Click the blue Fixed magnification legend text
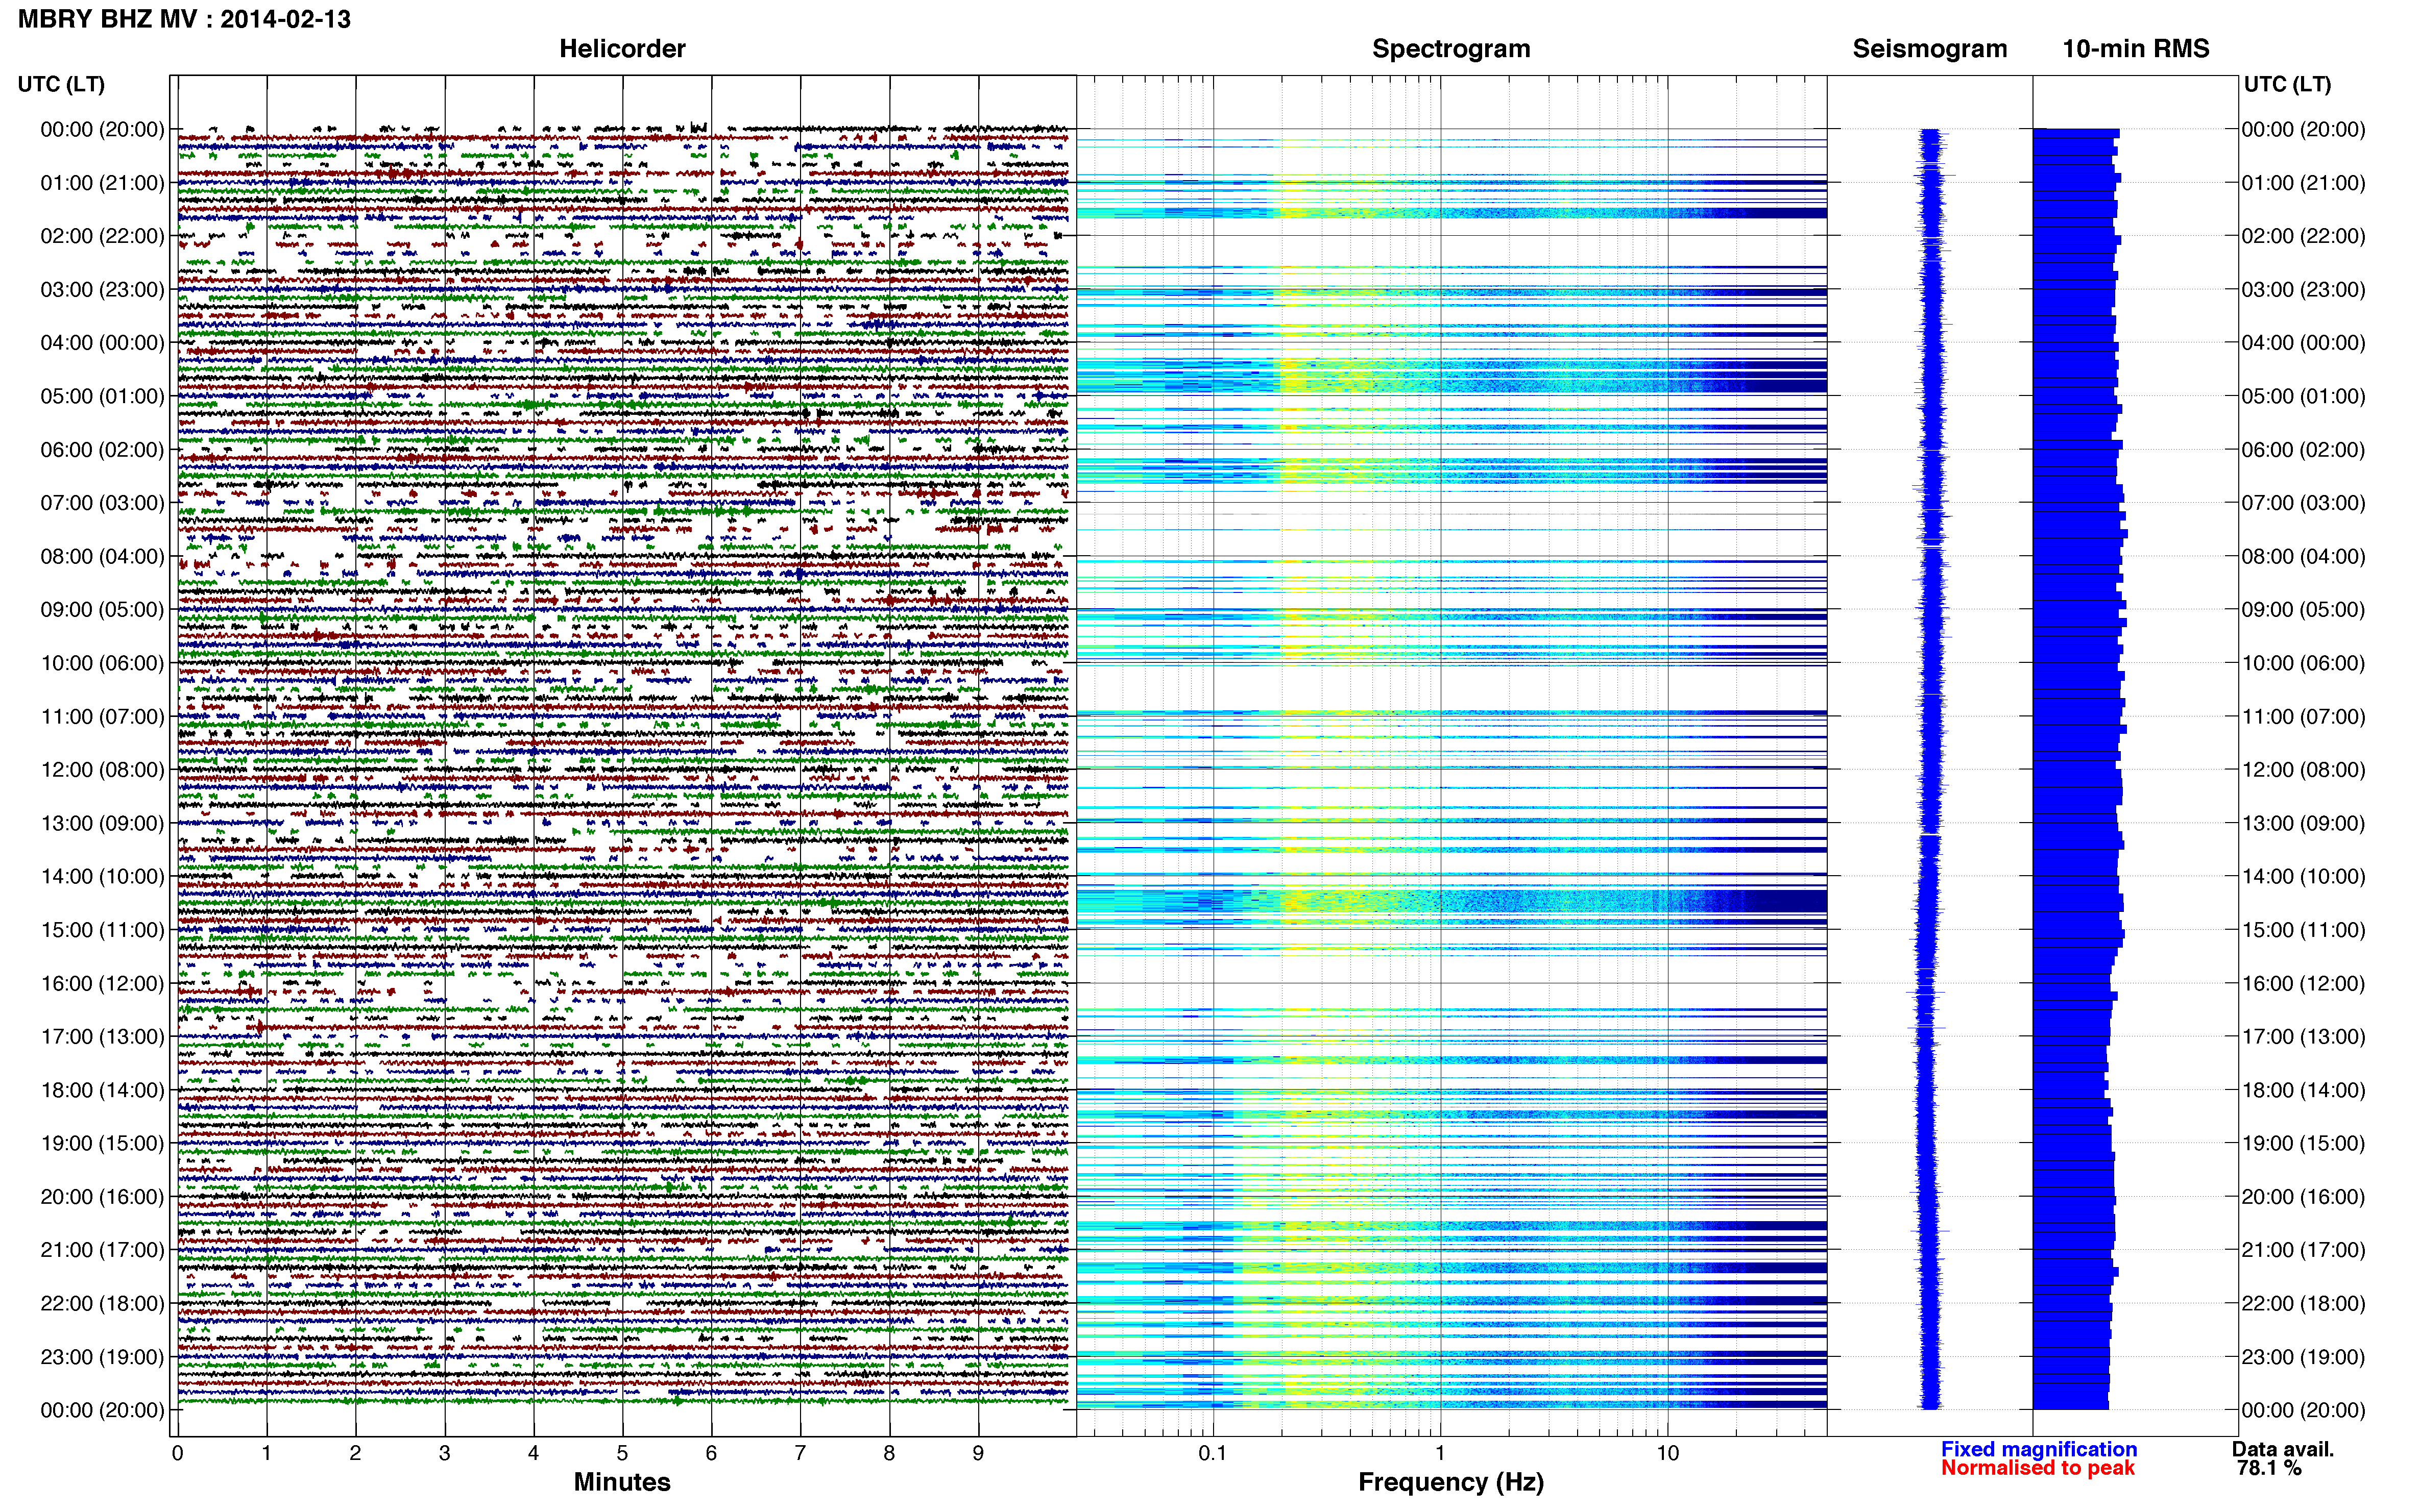 pos(2038,1449)
